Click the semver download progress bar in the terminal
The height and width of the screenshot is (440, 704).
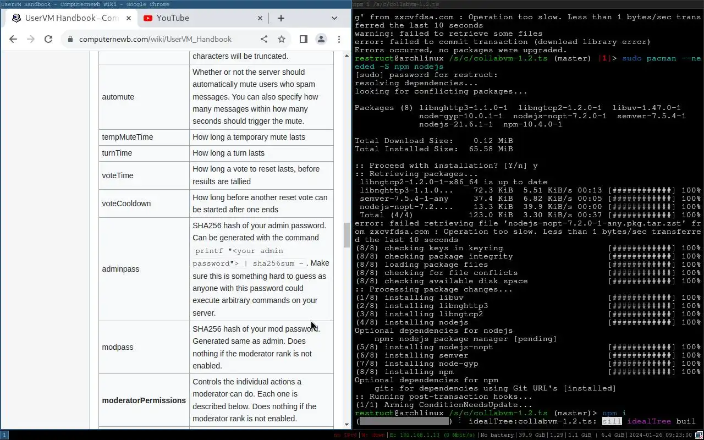coord(641,199)
